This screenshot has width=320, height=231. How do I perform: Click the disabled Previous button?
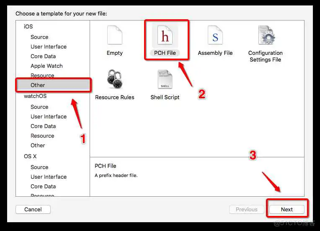(x=246, y=209)
